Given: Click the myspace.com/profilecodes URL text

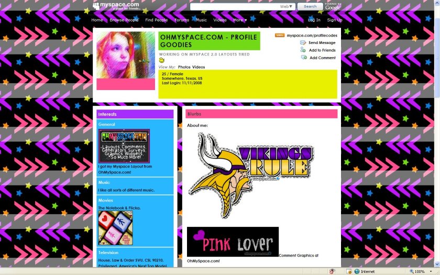Looking at the screenshot, I should coord(312,36).
